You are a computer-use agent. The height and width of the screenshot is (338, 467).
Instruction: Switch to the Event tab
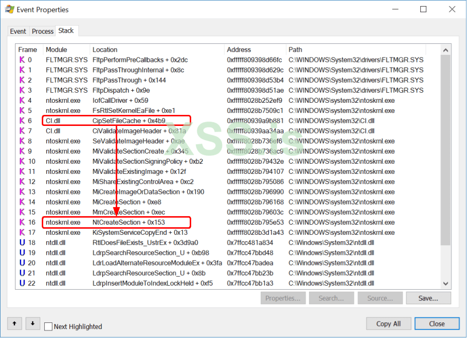[x=18, y=31]
